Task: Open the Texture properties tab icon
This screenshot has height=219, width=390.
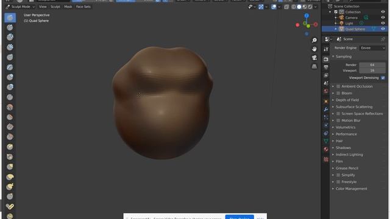Action: pyautogui.click(x=326, y=159)
